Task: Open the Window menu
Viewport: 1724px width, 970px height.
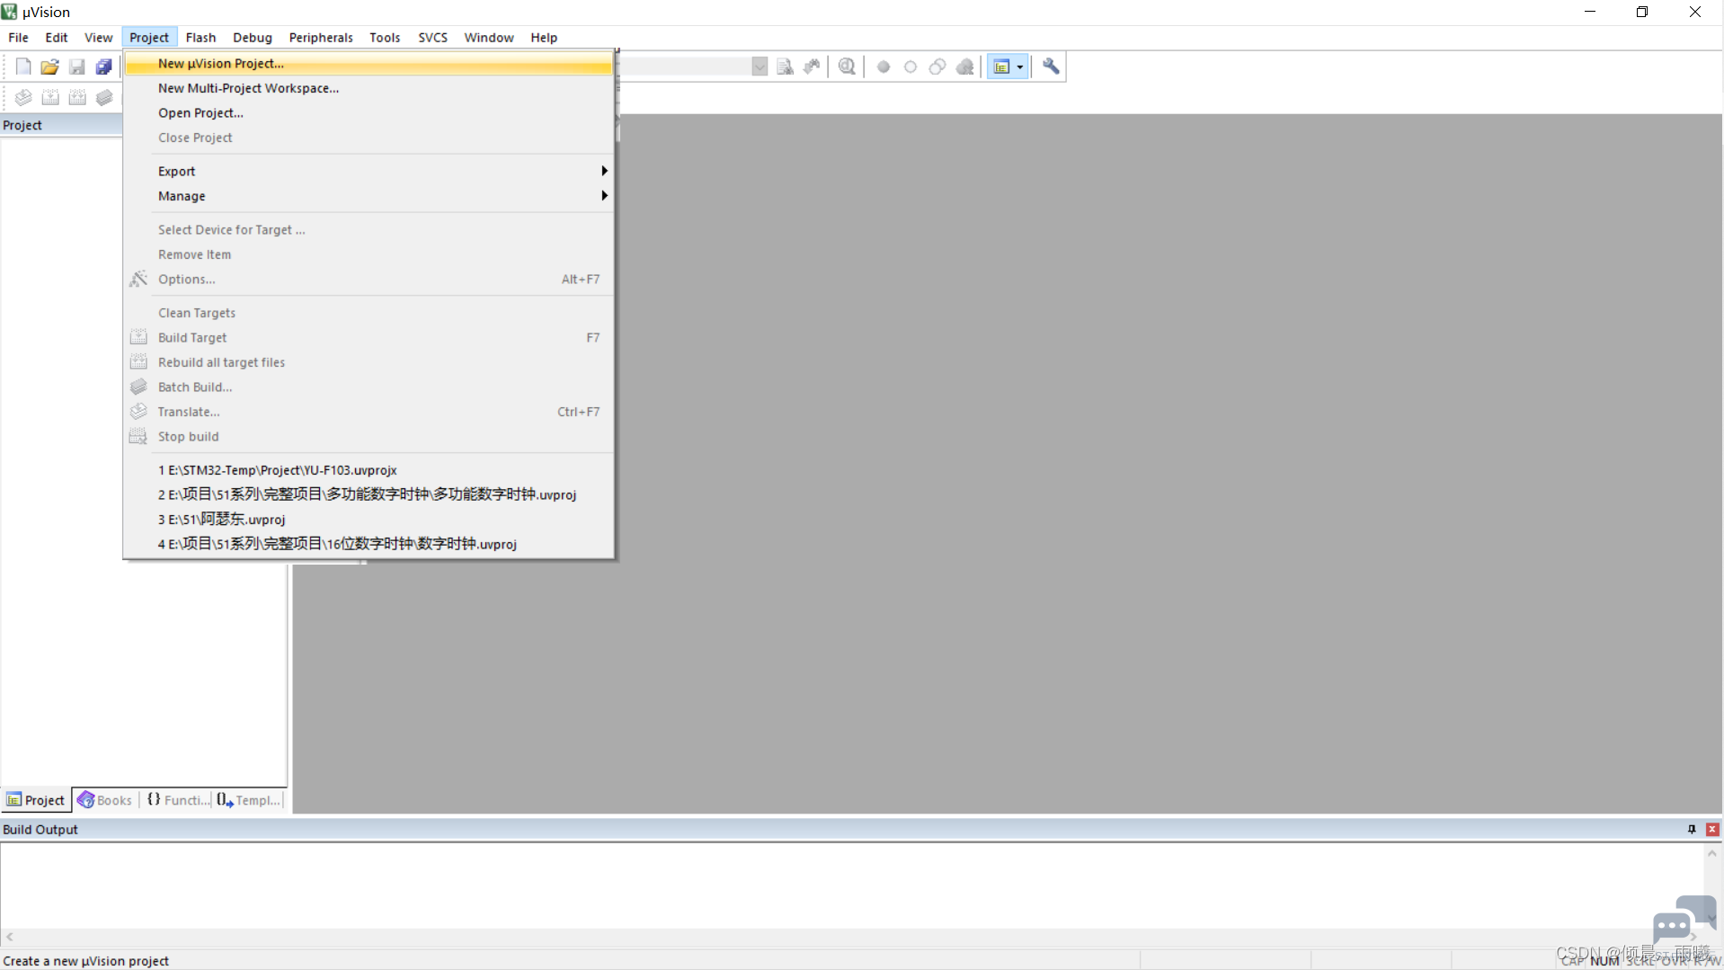Action: [489, 38]
